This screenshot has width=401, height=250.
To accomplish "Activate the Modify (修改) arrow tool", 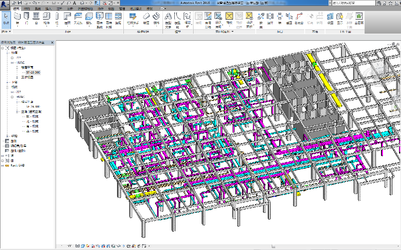I will pos(6,18).
